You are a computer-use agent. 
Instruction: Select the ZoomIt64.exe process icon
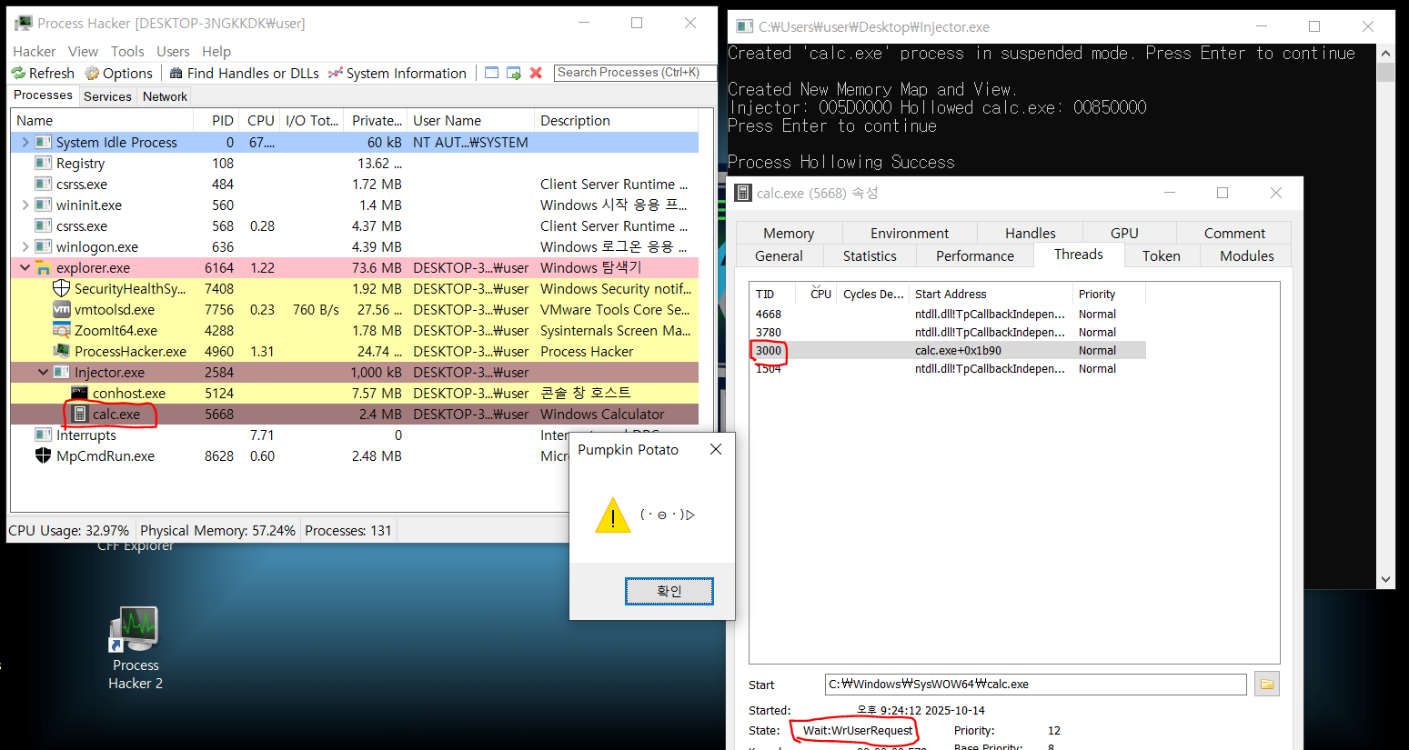[61, 330]
